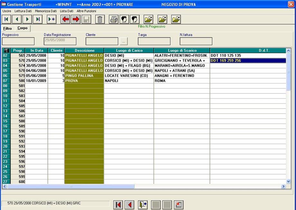Select the PINGO PALLINA description cell
This screenshot has height=210, width=296.
[x=84, y=76]
